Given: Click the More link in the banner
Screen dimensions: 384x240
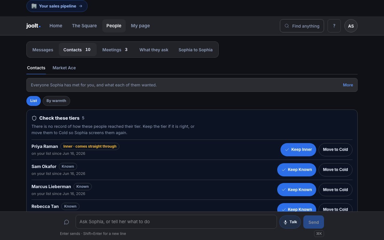Looking at the screenshot, I should pyautogui.click(x=348, y=85).
